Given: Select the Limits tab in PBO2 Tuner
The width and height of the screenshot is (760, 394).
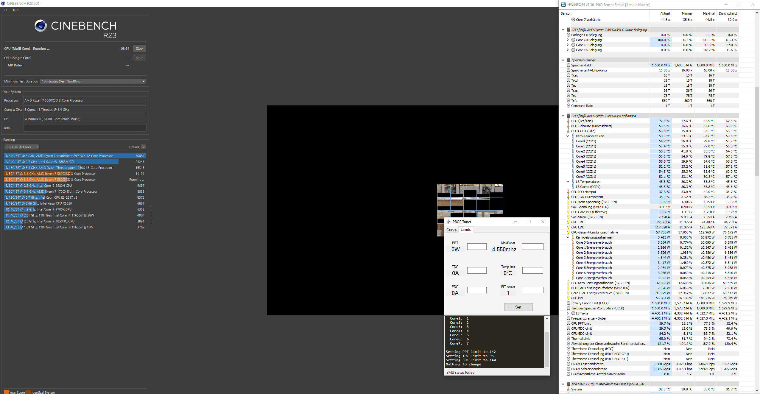Looking at the screenshot, I should [465, 229].
